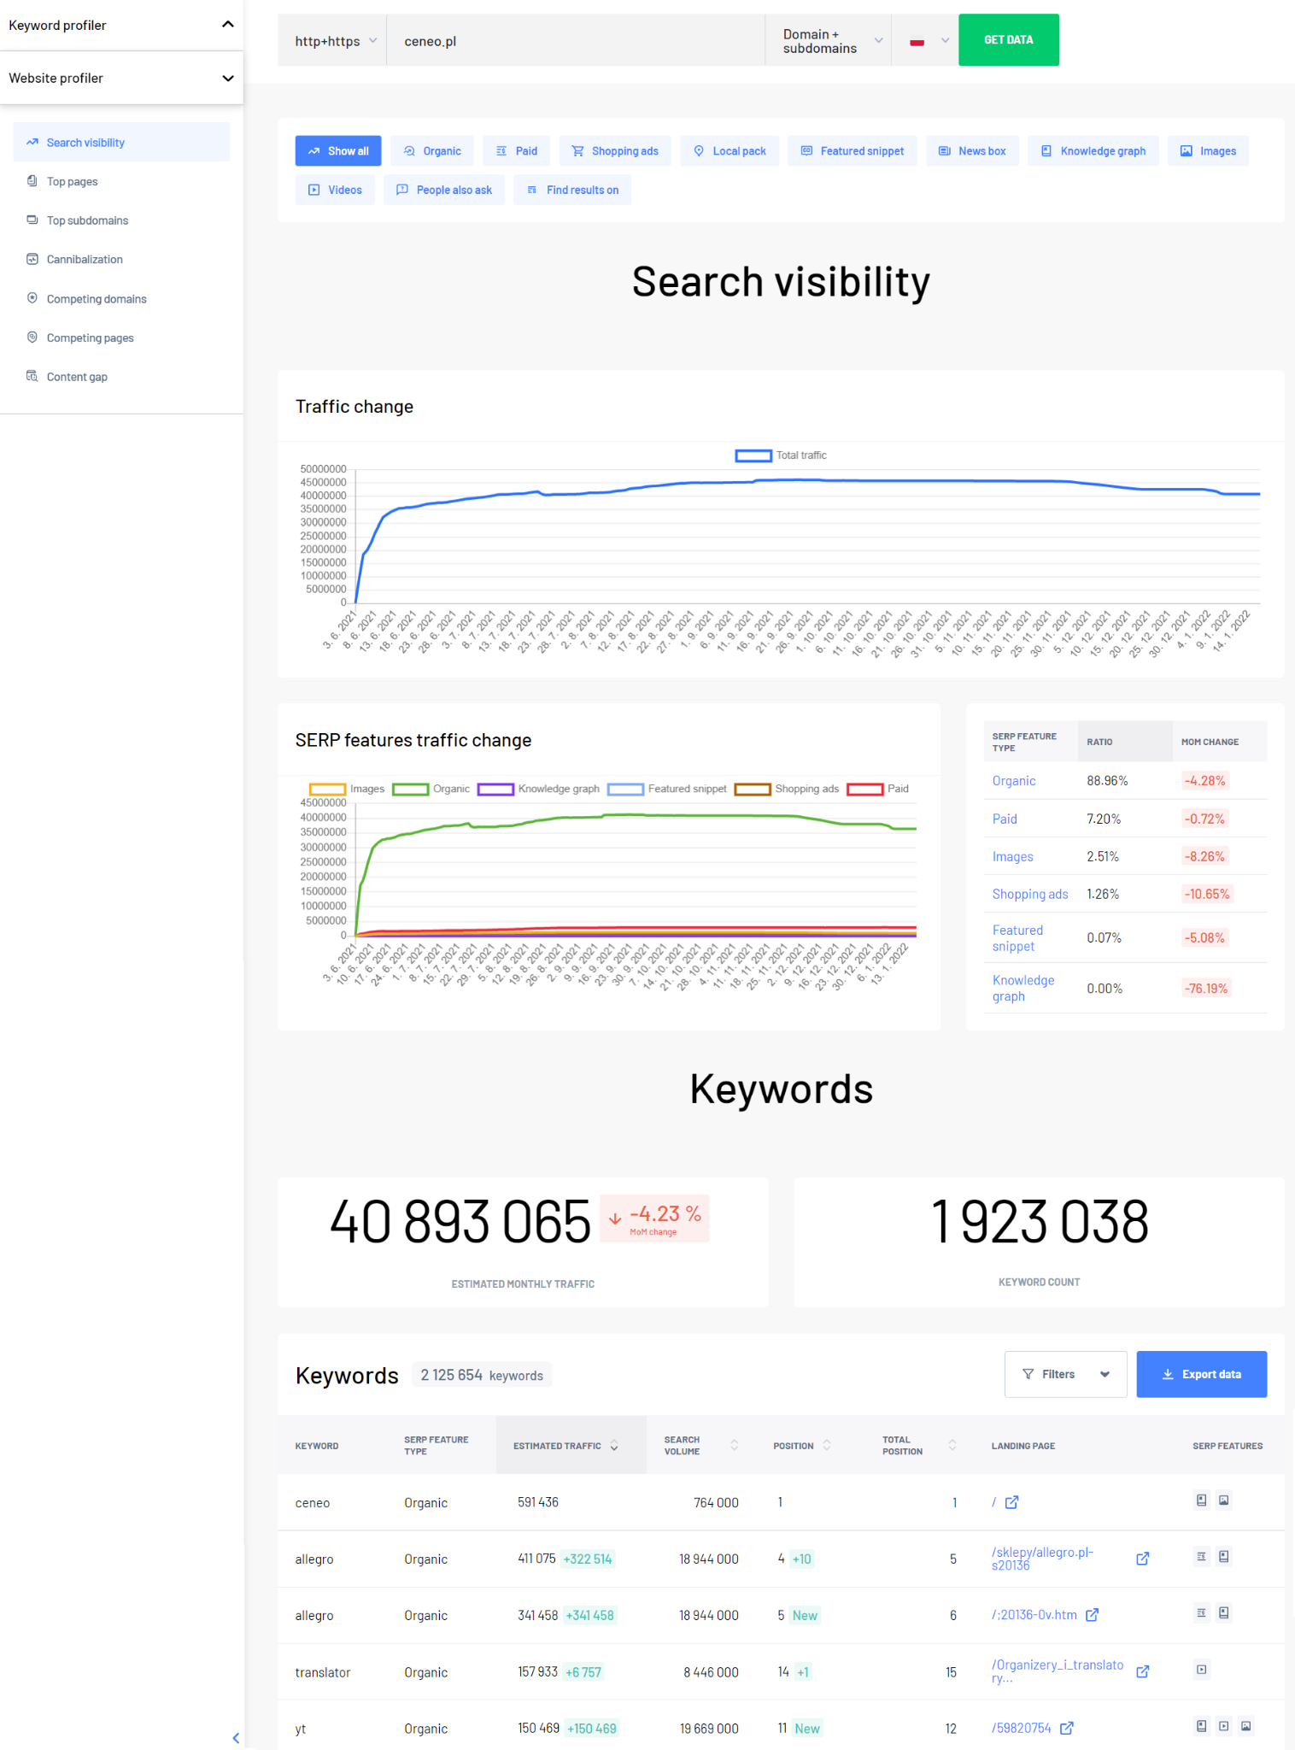Click the Export data button
Screen dimensions: 1295x1750
click(1201, 1374)
